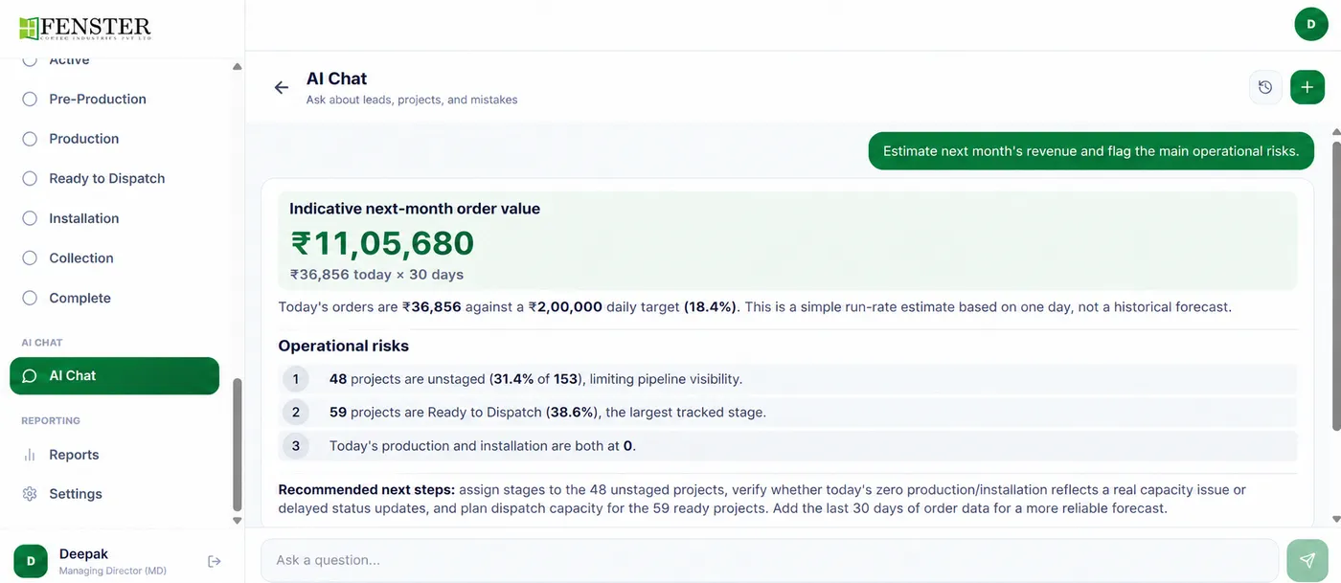Click sidebar scrollbar down arrow
This screenshot has height=583, width=1341.
click(x=238, y=520)
